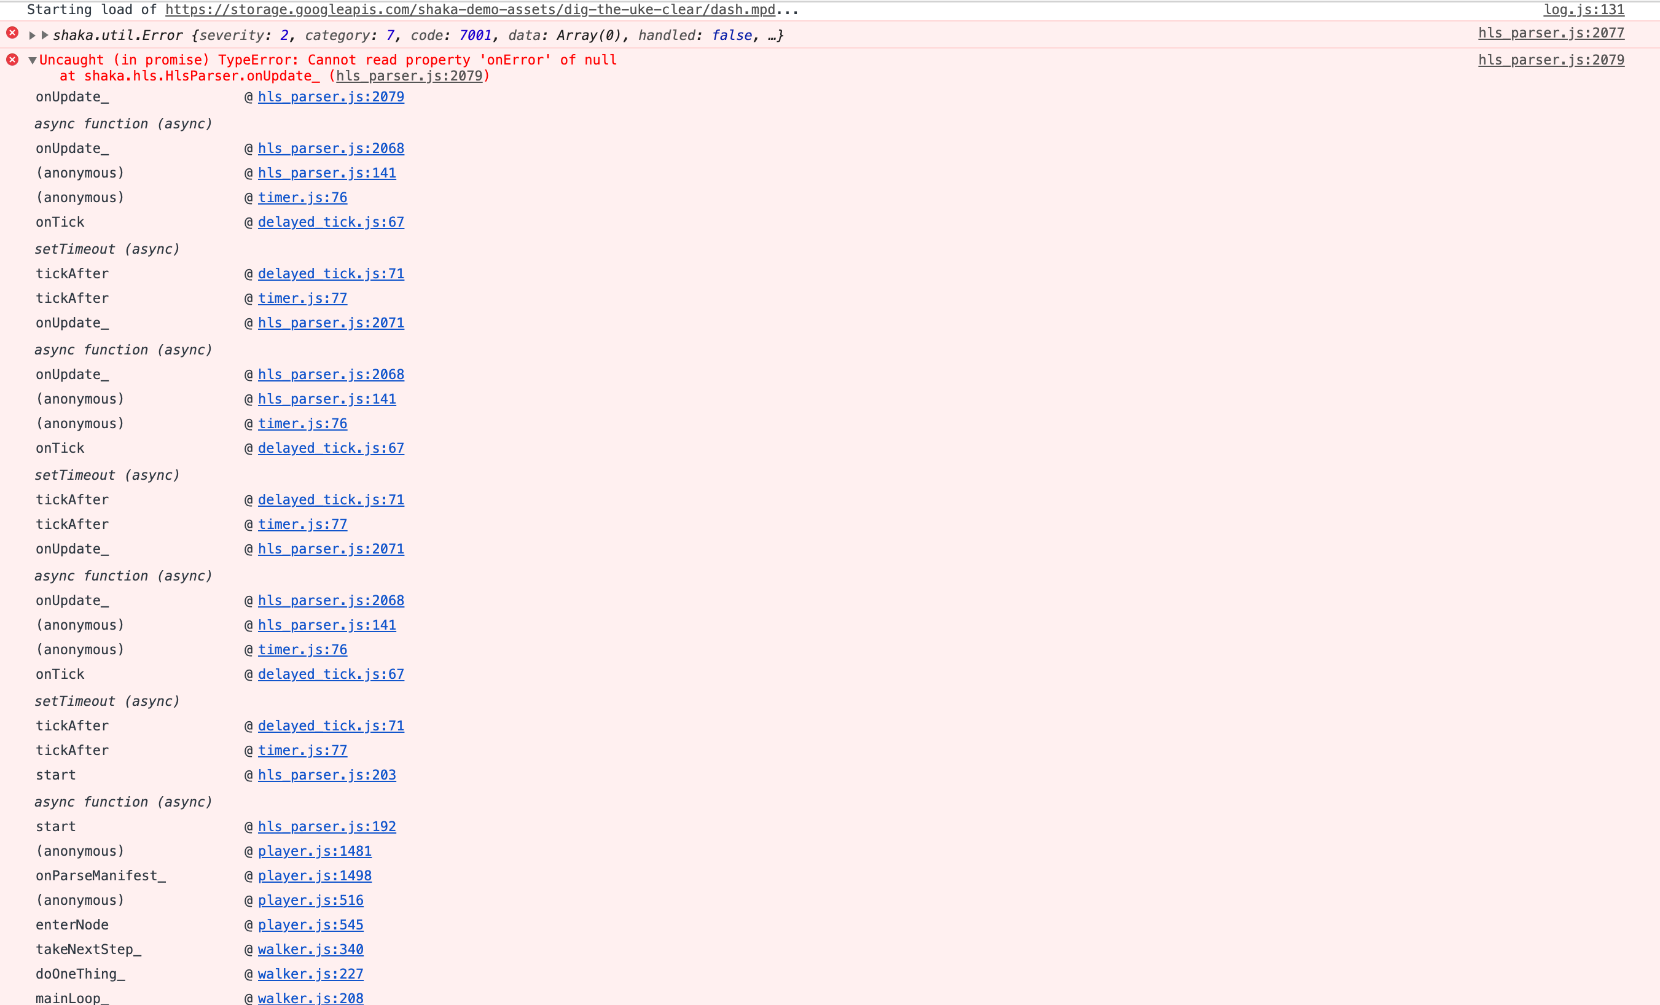Open log.js:131 source location

[x=1583, y=9]
